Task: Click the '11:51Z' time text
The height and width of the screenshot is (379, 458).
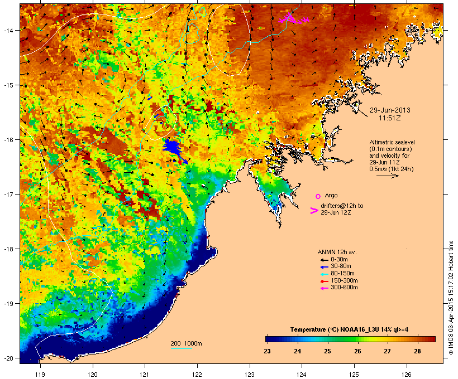Action: pos(390,118)
